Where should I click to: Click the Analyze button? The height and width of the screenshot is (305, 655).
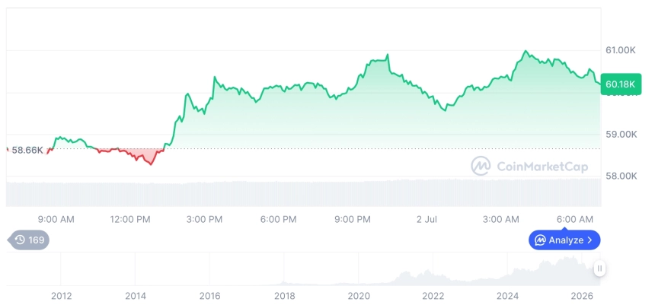(x=564, y=240)
